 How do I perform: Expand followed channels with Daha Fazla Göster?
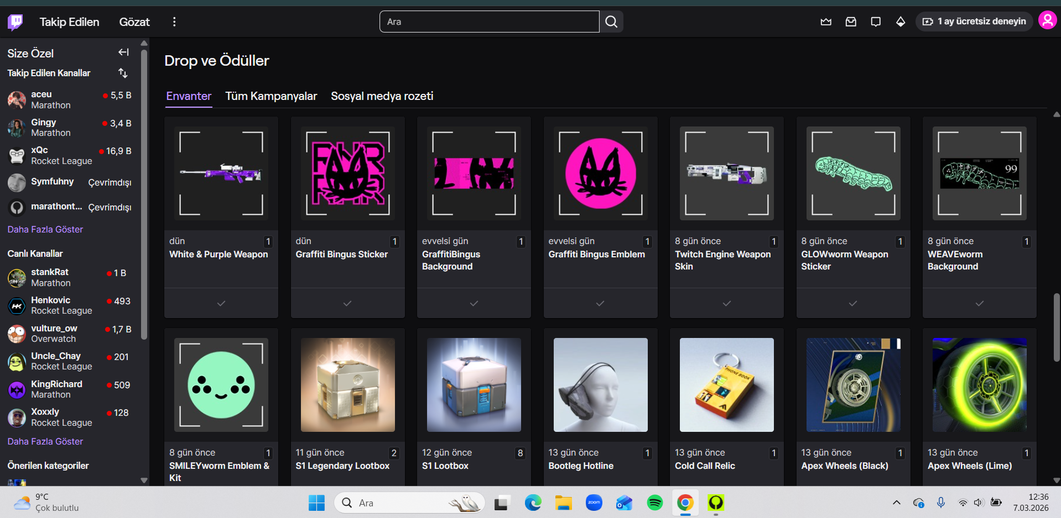pos(45,229)
